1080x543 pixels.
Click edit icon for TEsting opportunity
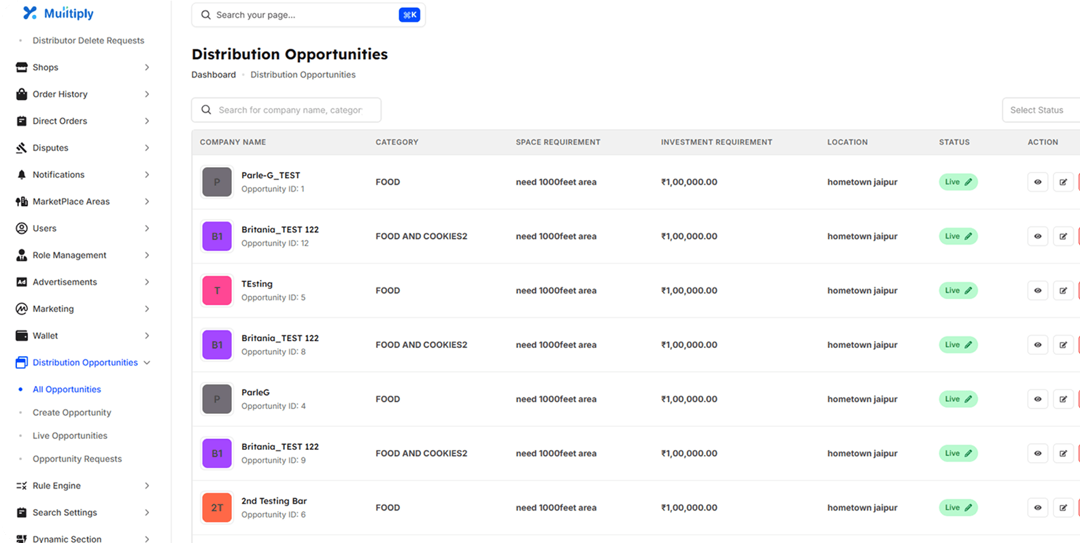[x=1062, y=291]
